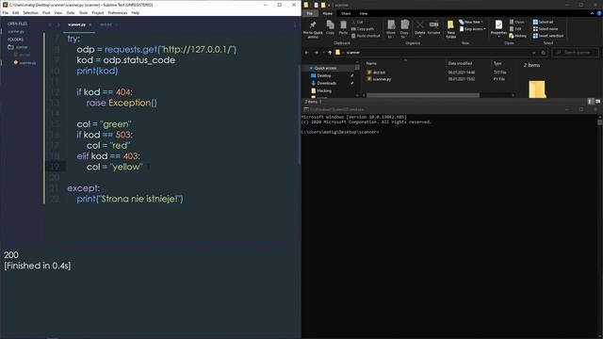Switch Explorer to details view icon
This screenshot has width=603, height=339.
point(591,102)
